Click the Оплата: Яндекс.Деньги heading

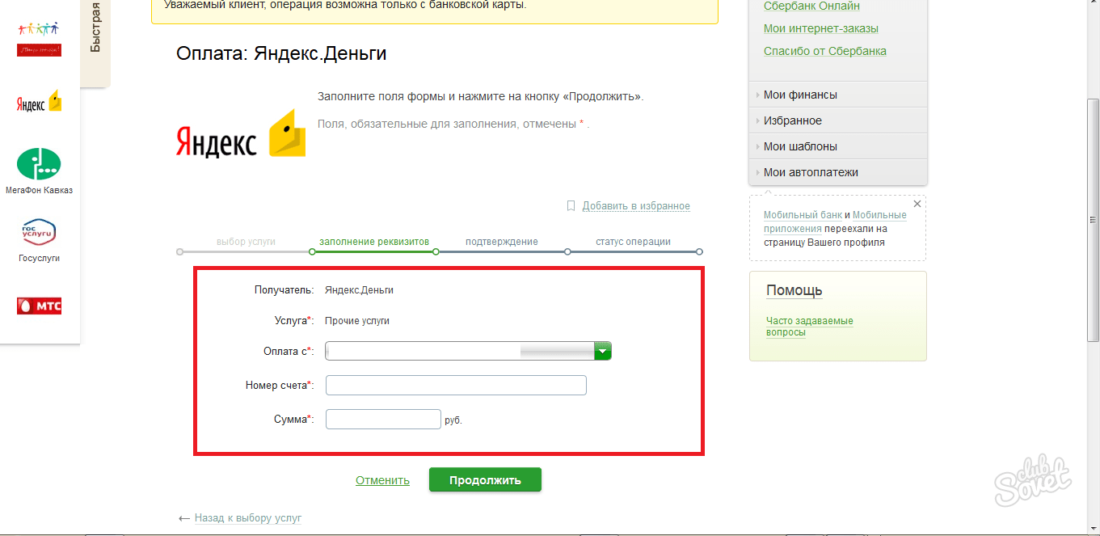281,54
